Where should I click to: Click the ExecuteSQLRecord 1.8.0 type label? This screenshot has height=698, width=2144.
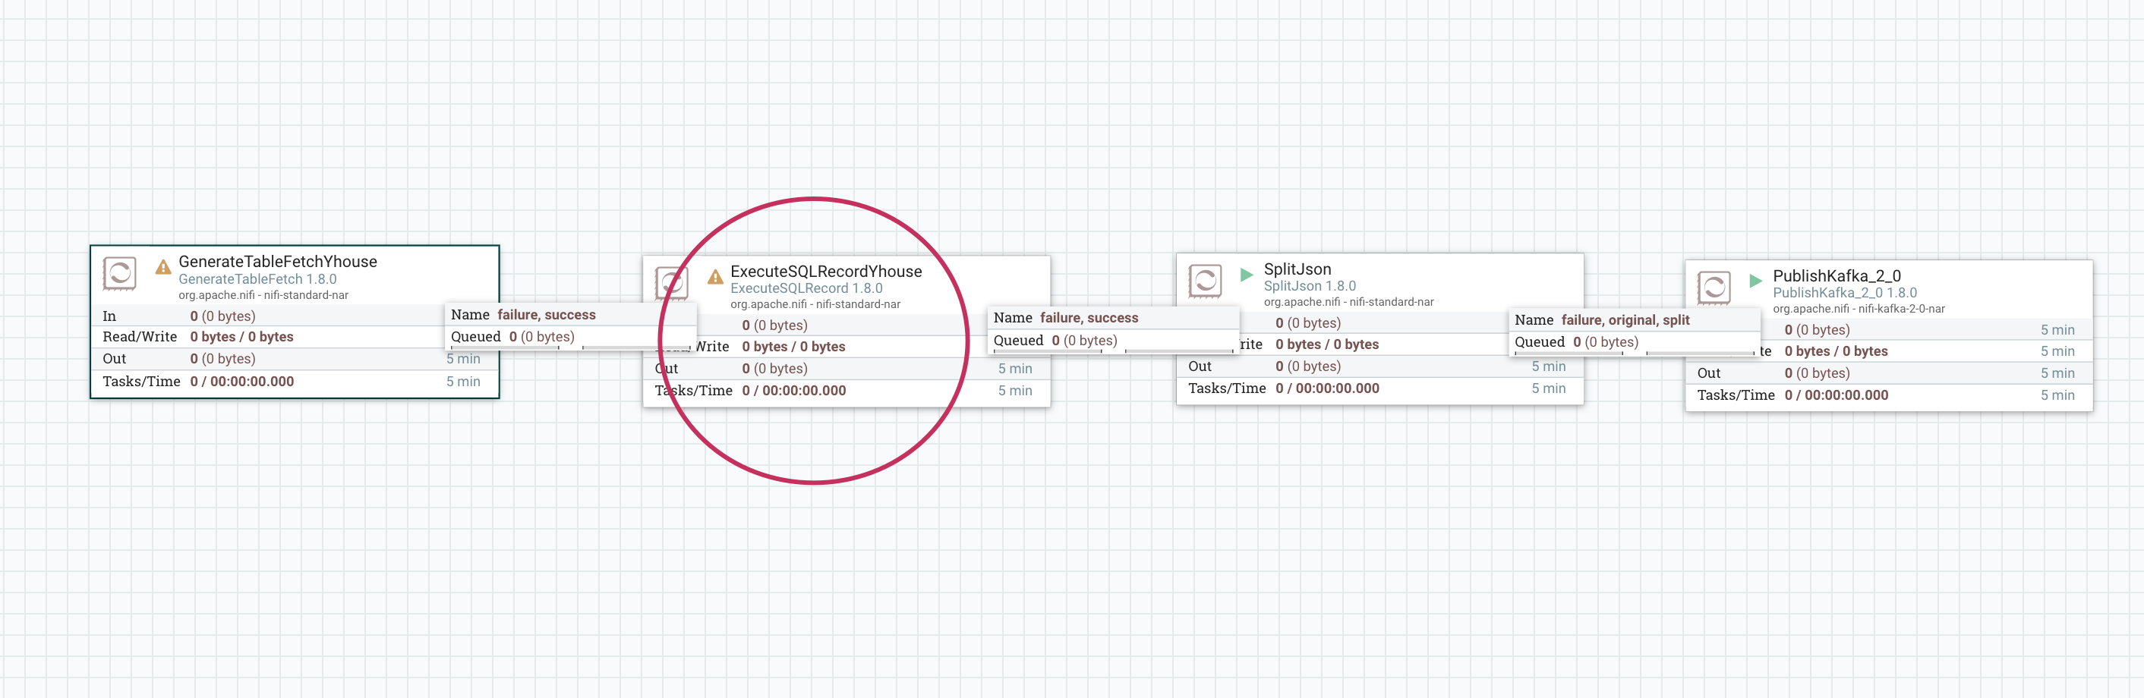(806, 289)
